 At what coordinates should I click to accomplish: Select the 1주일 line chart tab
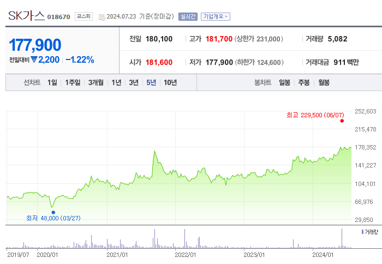pyautogui.click(x=73, y=82)
